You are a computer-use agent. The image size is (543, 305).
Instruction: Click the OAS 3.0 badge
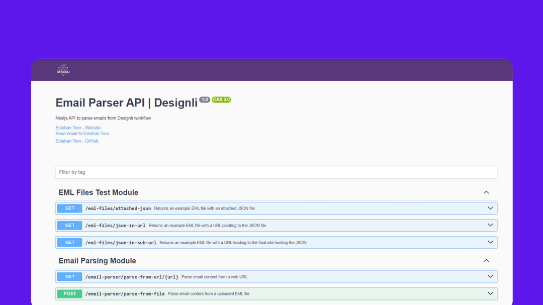tap(221, 99)
